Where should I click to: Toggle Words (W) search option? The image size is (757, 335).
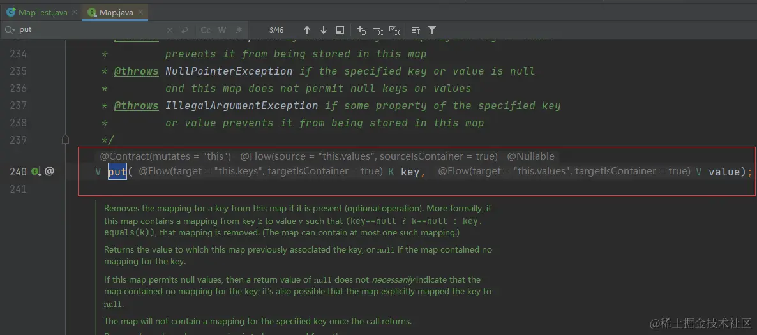pos(222,30)
